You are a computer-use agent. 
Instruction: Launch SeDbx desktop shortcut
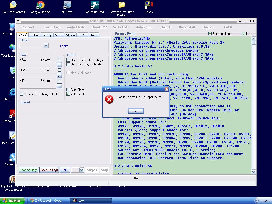149,7
